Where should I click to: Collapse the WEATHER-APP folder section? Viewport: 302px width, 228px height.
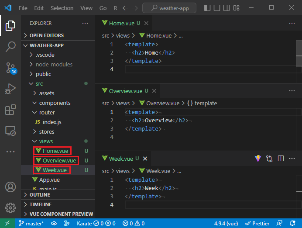[x=58, y=45]
